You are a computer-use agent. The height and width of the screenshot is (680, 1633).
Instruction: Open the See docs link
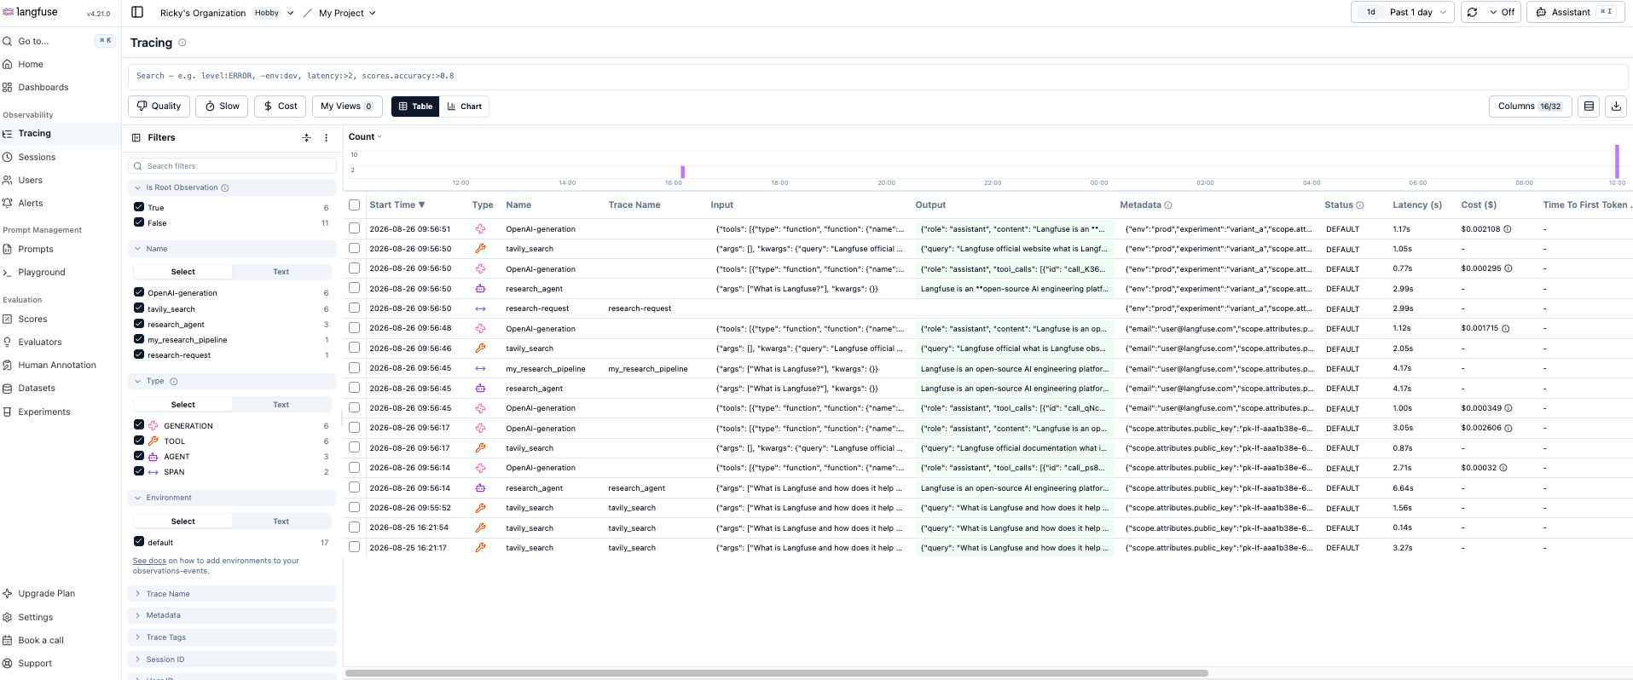point(149,561)
